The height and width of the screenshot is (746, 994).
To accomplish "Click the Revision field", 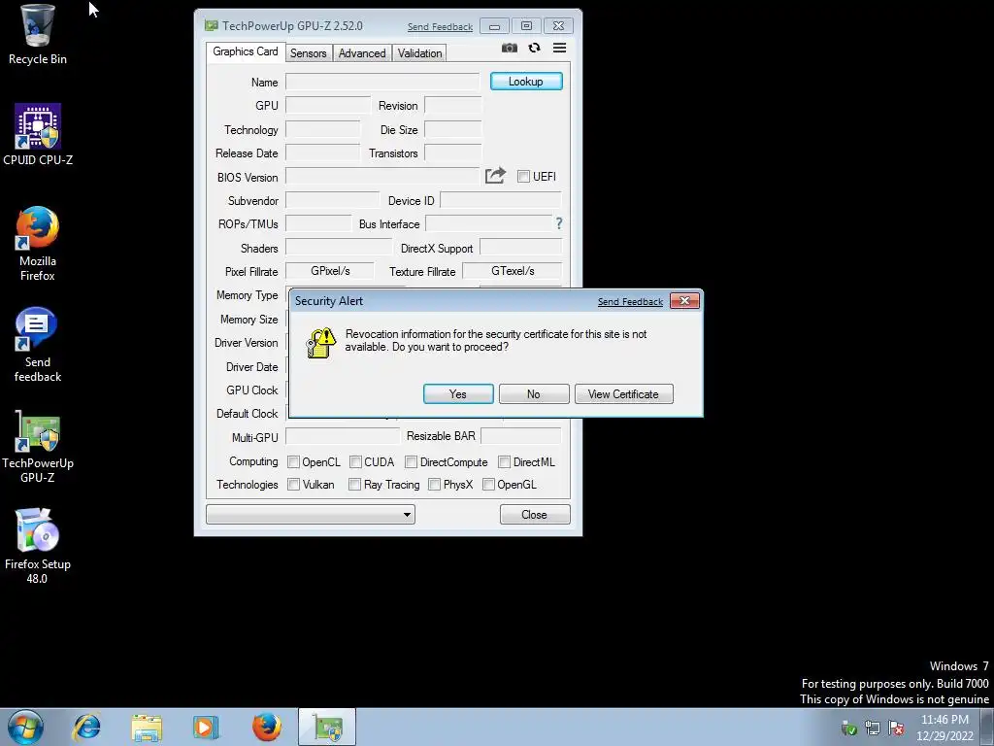I will pyautogui.click(x=452, y=105).
